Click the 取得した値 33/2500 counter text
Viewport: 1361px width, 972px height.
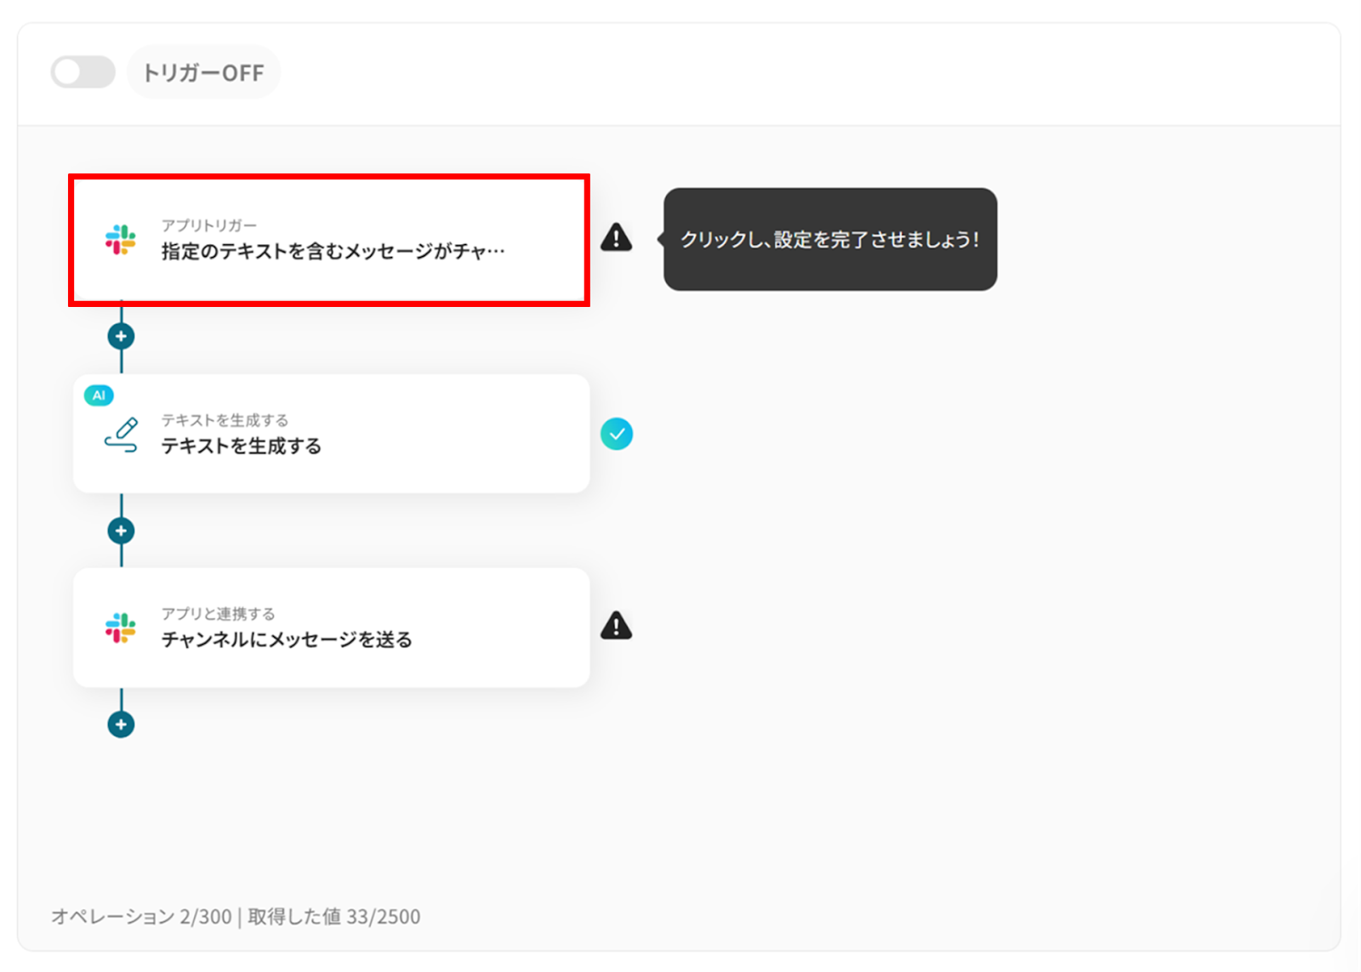(334, 917)
